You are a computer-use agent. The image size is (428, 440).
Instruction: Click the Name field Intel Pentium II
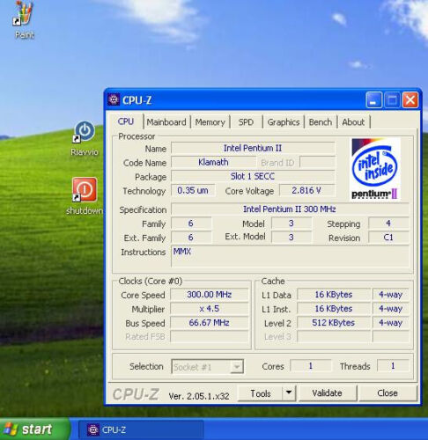(x=253, y=148)
